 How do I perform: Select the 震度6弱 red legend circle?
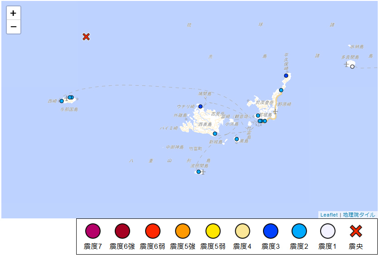pos(153,231)
